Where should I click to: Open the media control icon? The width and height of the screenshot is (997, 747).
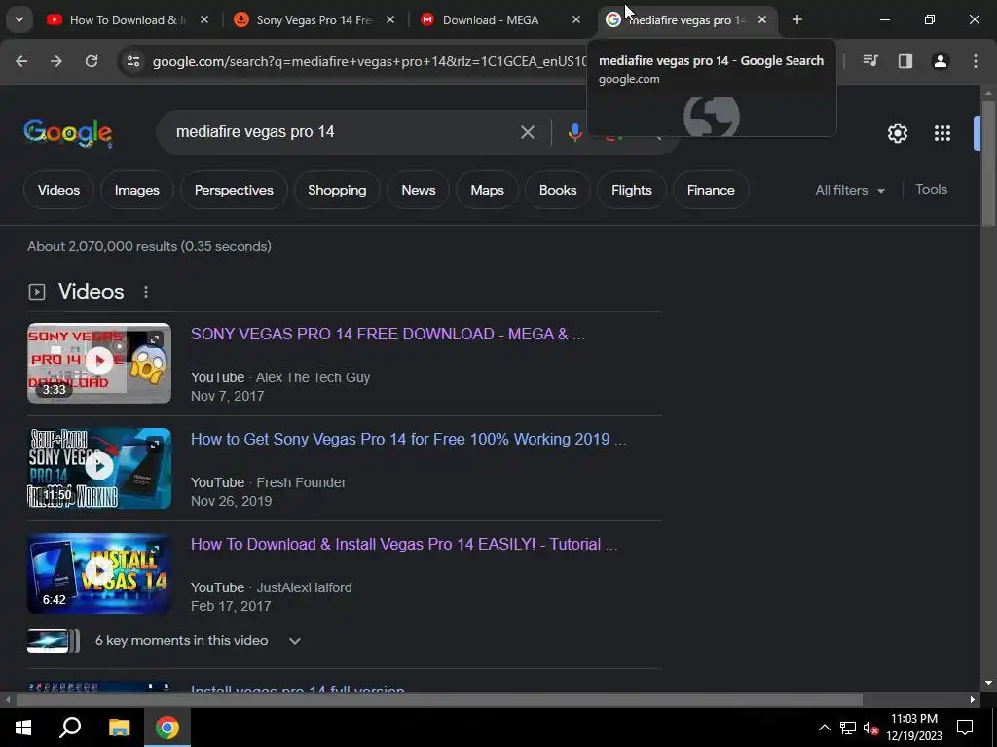tap(869, 61)
